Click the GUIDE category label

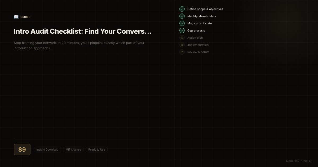(x=25, y=17)
